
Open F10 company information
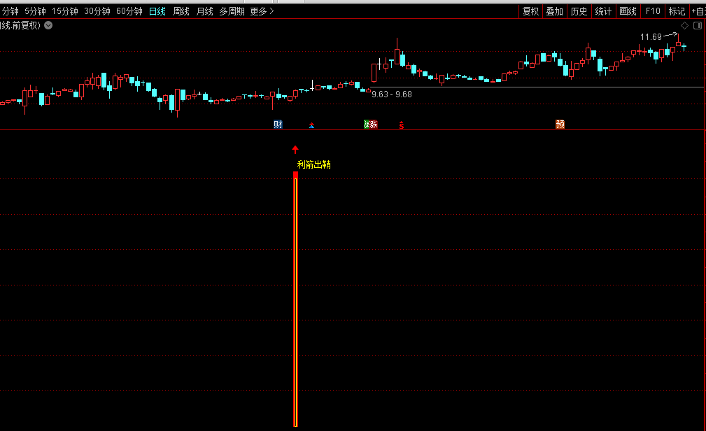[653, 11]
